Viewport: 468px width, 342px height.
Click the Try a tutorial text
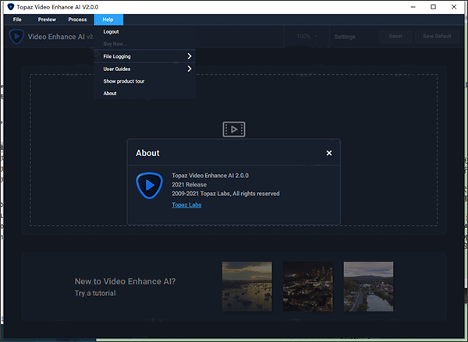(x=95, y=294)
